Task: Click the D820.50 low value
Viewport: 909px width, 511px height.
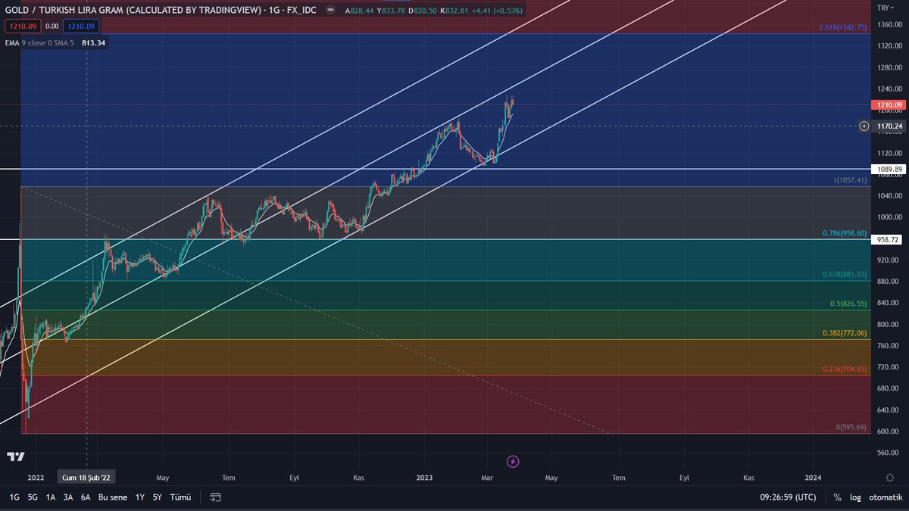Action: (423, 11)
